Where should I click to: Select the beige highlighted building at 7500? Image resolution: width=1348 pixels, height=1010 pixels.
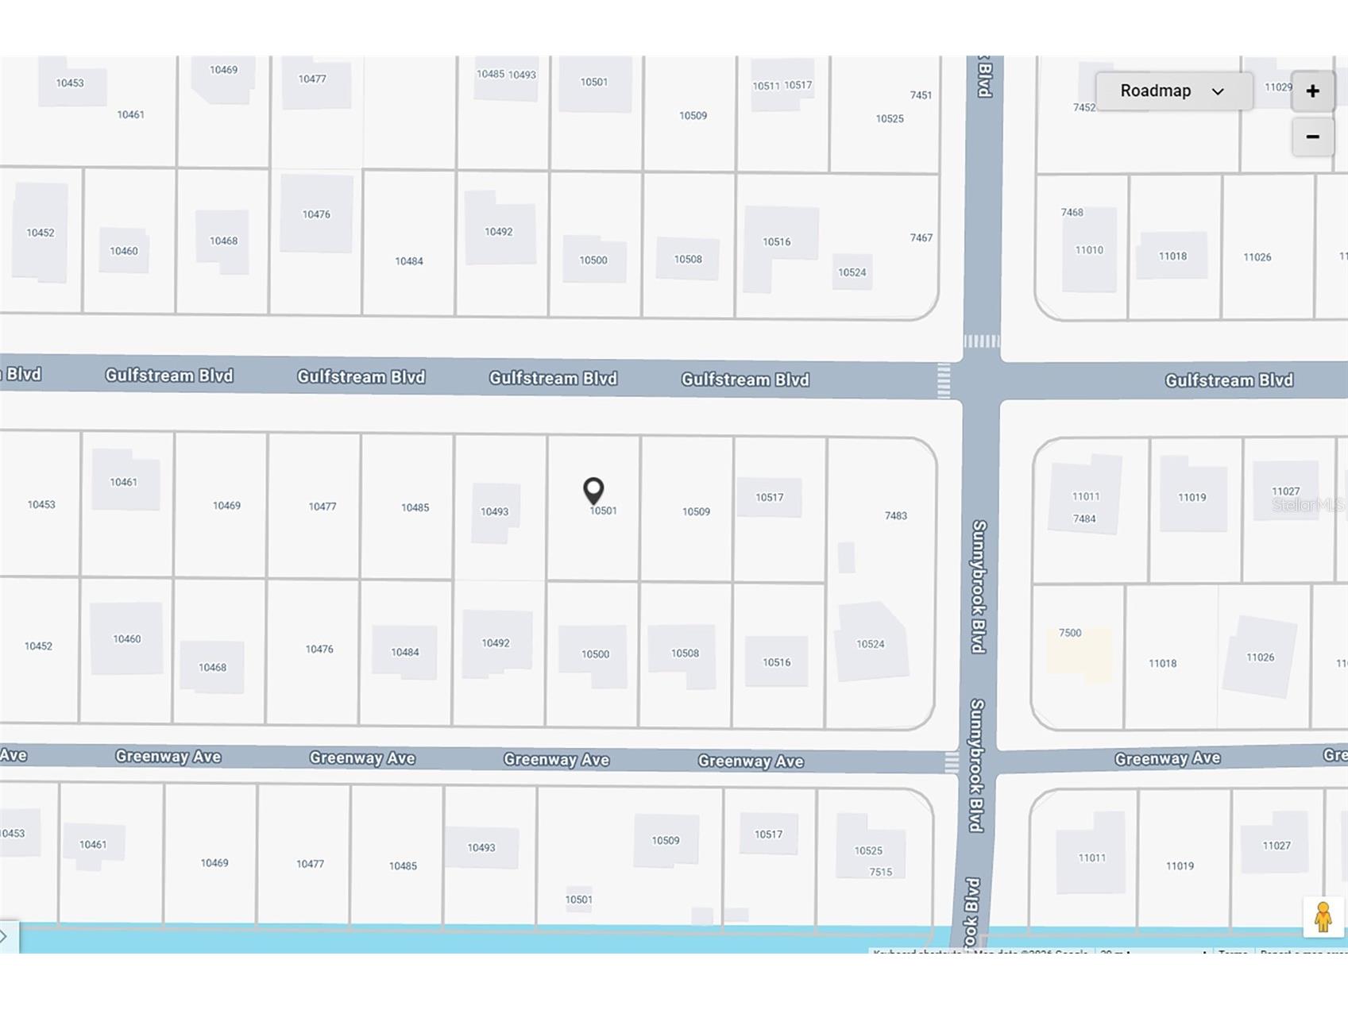click(x=1079, y=655)
